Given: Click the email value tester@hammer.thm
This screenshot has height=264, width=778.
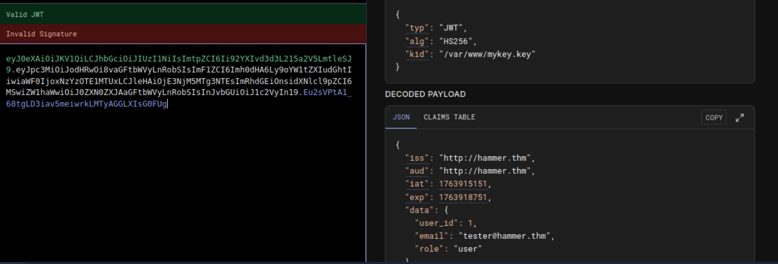Looking at the screenshot, I should [x=506, y=236].
